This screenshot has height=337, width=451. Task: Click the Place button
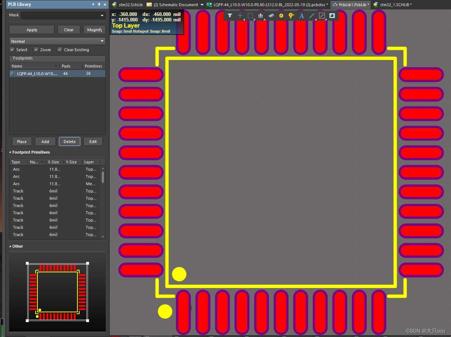coord(22,142)
